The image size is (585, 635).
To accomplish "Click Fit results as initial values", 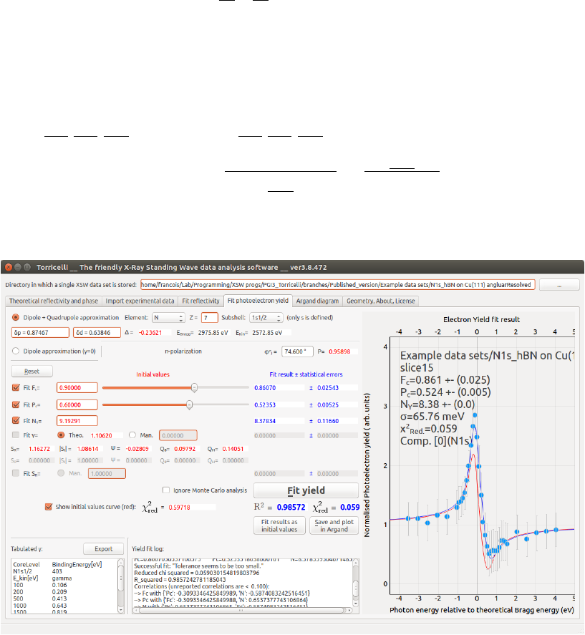I will [279, 525].
